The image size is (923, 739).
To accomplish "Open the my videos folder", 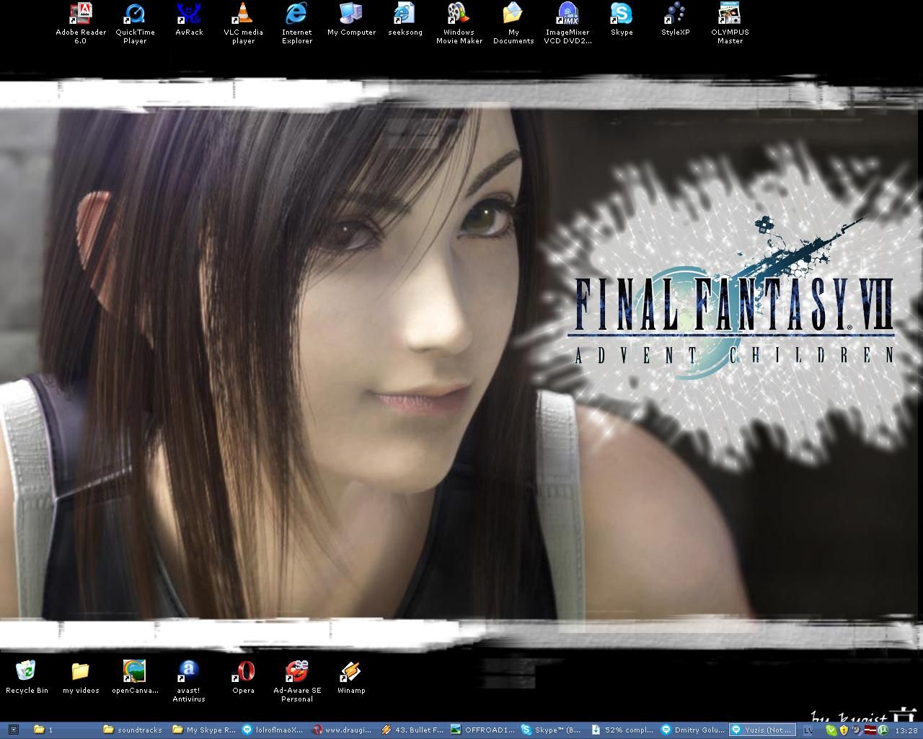I will (x=81, y=677).
